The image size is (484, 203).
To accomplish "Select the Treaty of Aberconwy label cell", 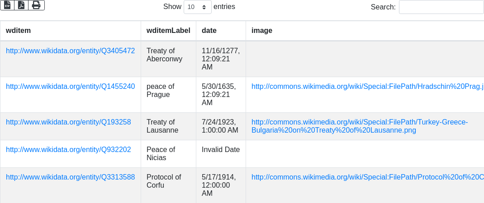I will [x=164, y=55].
